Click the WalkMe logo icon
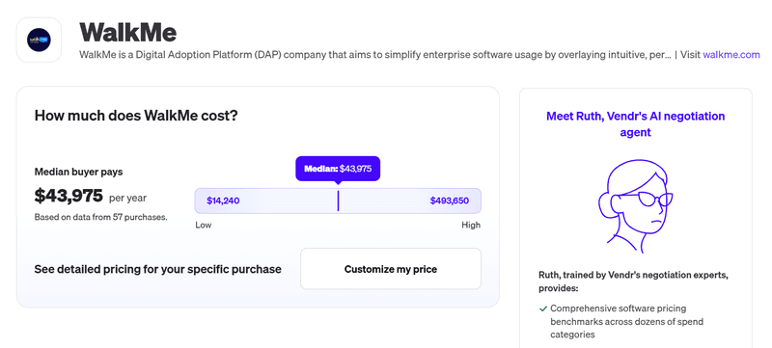 (39, 40)
